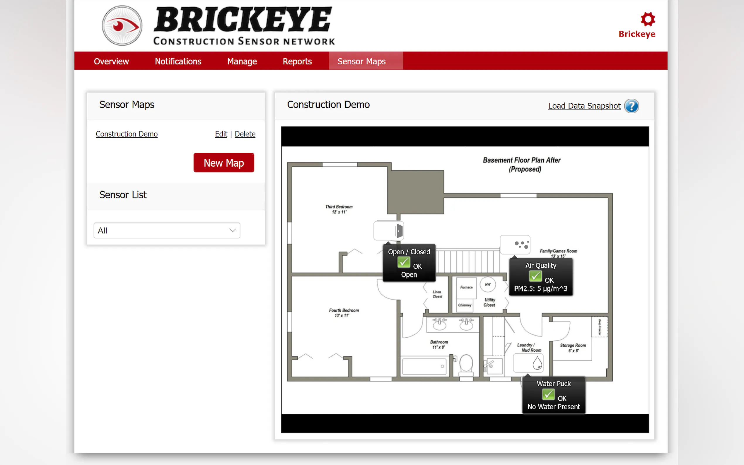The height and width of the screenshot is (465, 744).
Task: Click Delete for Construction Demo map
Action: point(245,134)
